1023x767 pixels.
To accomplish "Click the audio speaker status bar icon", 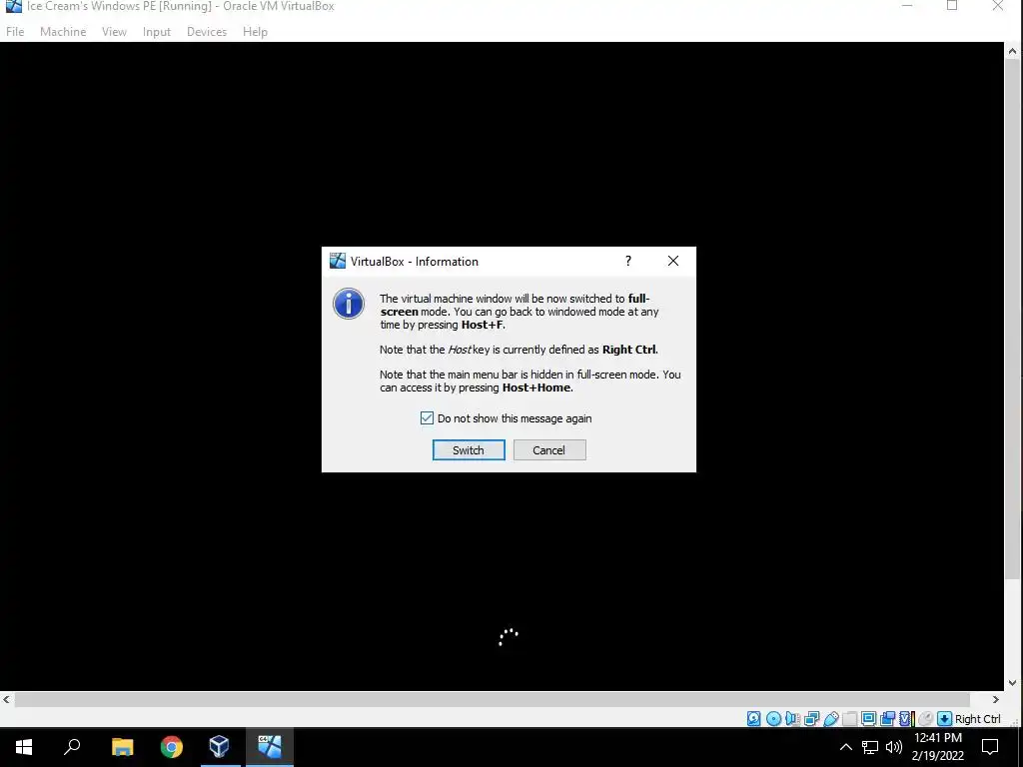I will pos(792,719).
